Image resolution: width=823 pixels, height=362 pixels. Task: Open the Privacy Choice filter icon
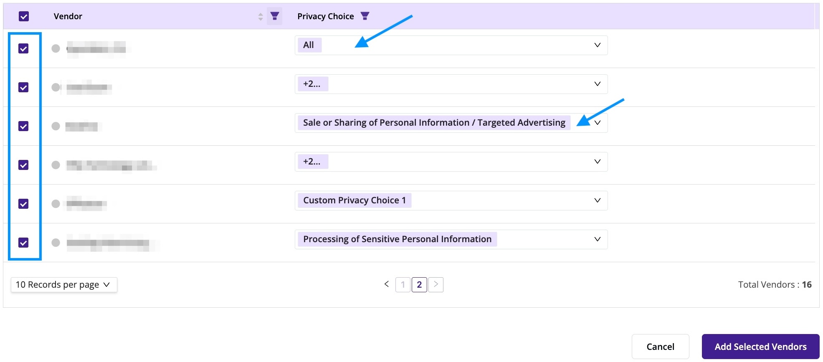[x=365, y=16]
